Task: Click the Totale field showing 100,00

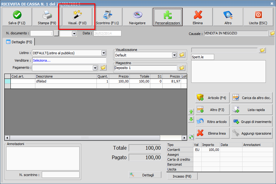Action: 145,148
